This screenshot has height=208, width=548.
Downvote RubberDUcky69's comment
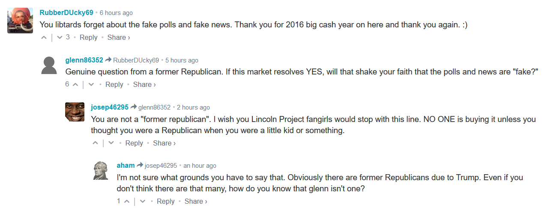[60, 38]
